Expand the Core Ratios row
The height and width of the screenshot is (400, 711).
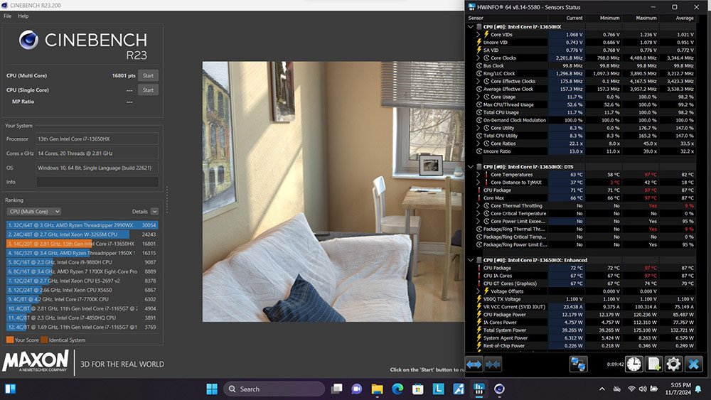click(478, 143)
